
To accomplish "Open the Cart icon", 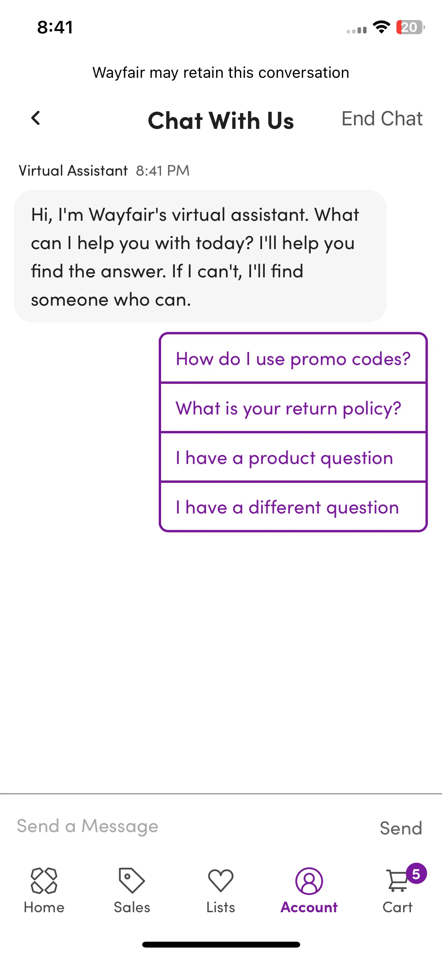I will tap(398, 881).
